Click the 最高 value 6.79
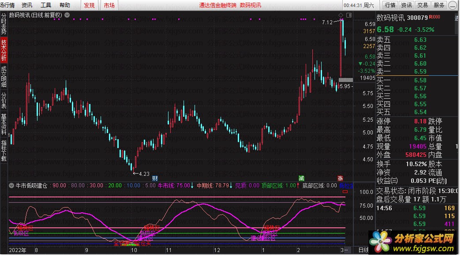This screenshot has width=461, height=256. click(420, 130)
